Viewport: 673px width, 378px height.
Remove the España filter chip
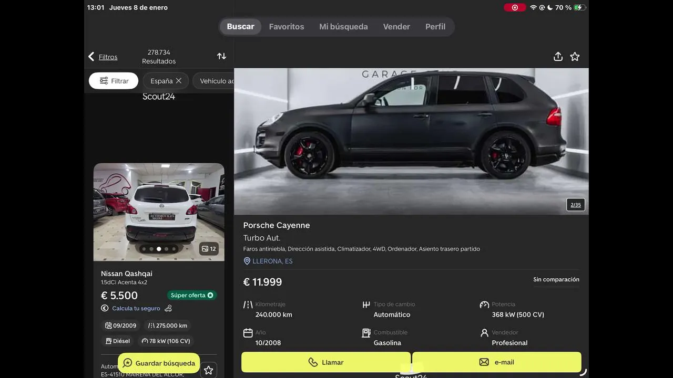point(179,81)
